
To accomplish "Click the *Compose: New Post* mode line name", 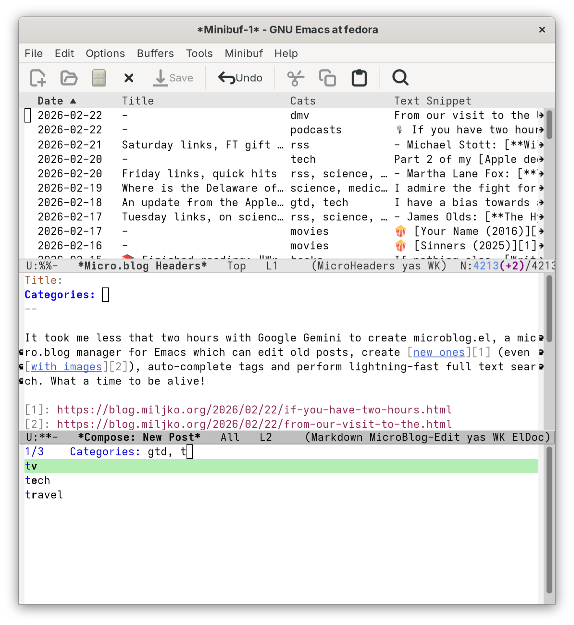I will pyautogui.click(x=139, y=437).
